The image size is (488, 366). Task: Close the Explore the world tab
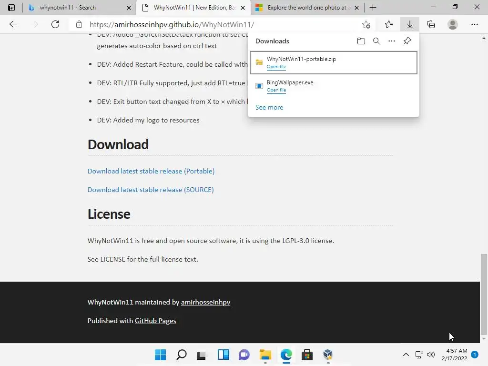point(356,8)
